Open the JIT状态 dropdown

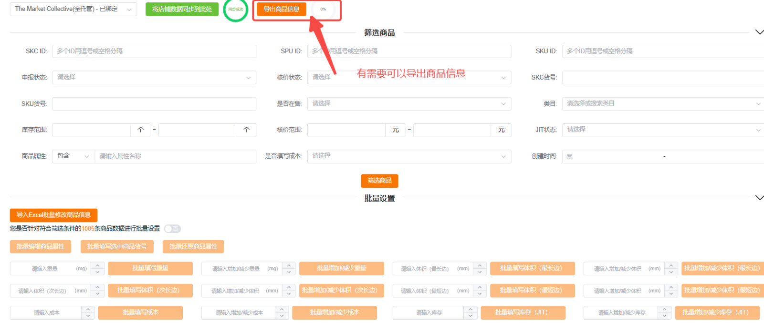pyautogui.click(x=663, y=130)
